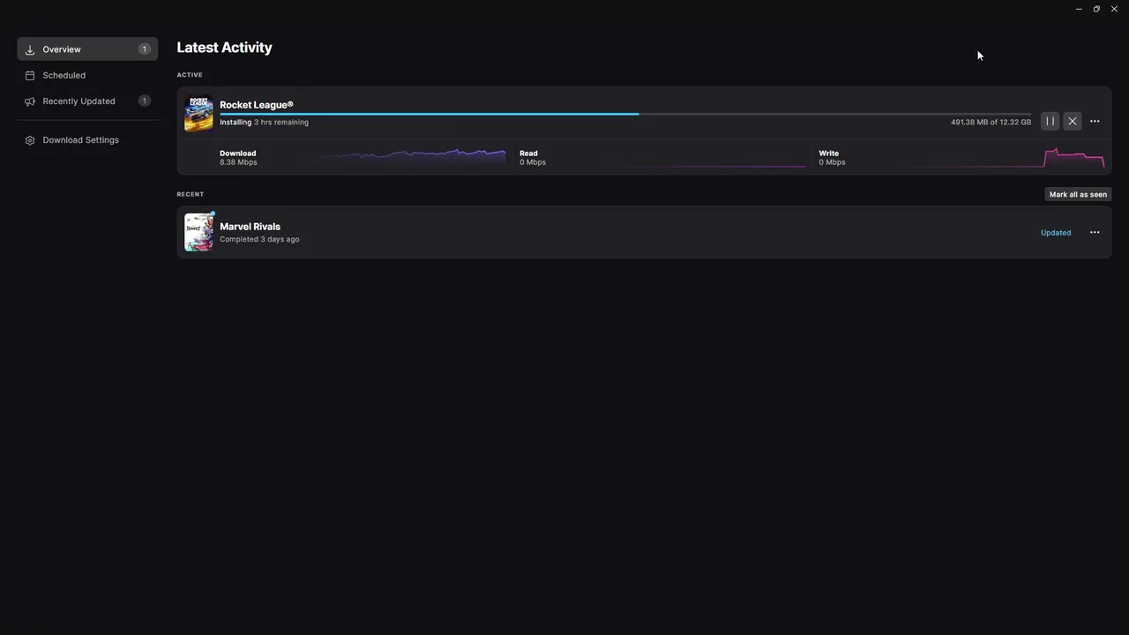Minimize the launcher window
The height and width of the screenshot is (635, 1129).
(1079, 9)
